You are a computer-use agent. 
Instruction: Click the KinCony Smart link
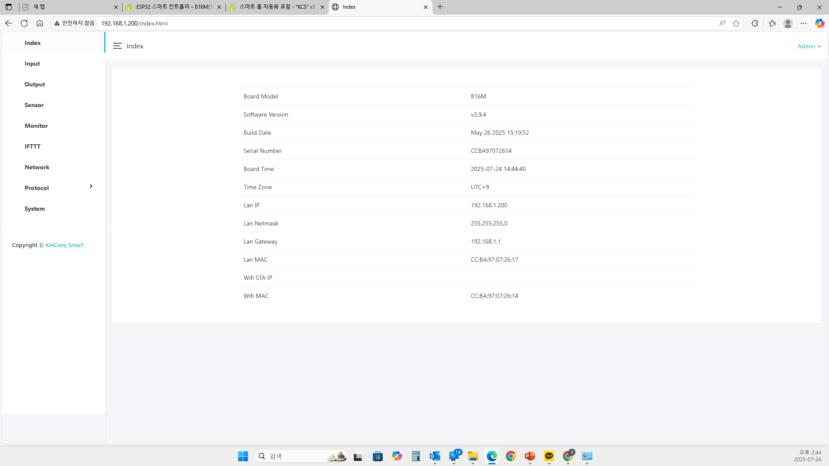[64, 245]
